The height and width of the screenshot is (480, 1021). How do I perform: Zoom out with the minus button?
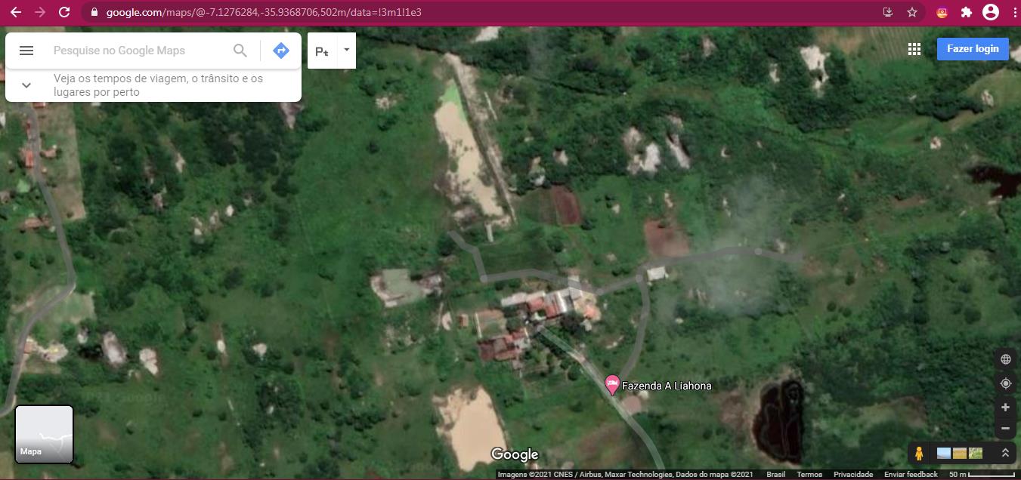(1005, 428)
